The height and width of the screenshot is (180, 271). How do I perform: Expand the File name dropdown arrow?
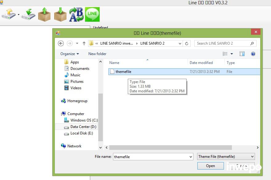(191, 157)
